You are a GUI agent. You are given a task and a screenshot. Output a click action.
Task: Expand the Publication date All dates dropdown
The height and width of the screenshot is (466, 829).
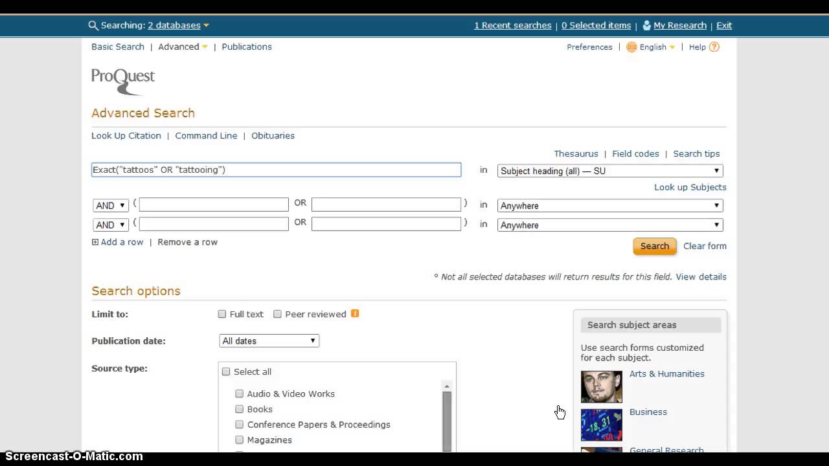(x=269, y=341)
